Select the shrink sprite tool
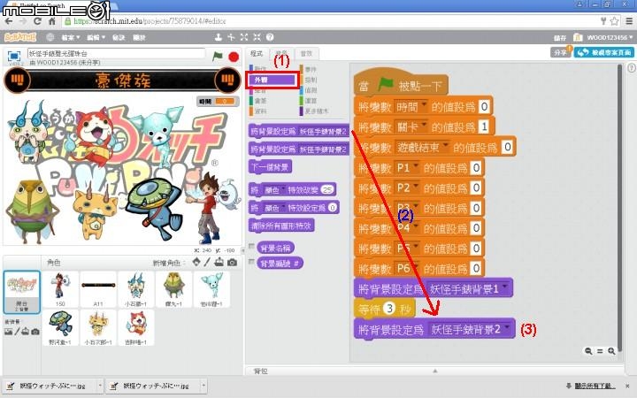637x398 pixels. [257, 37]
